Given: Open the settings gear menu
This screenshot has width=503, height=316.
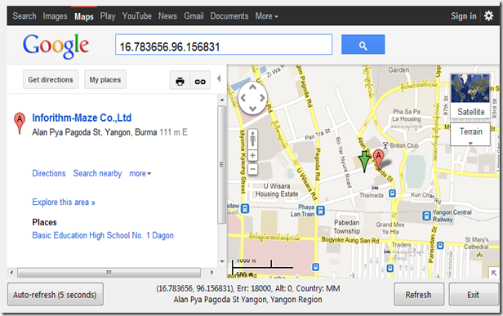Looking at the screenshot, I should (x=488, y=16).
